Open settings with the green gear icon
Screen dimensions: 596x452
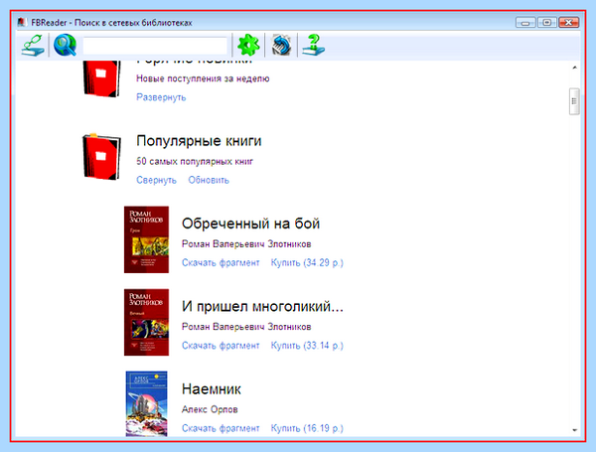coord(248,45)
